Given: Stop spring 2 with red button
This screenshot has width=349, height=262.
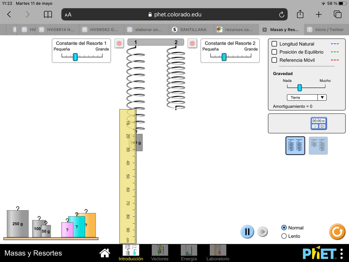Looking at the screenshot, I should [192, 44].
